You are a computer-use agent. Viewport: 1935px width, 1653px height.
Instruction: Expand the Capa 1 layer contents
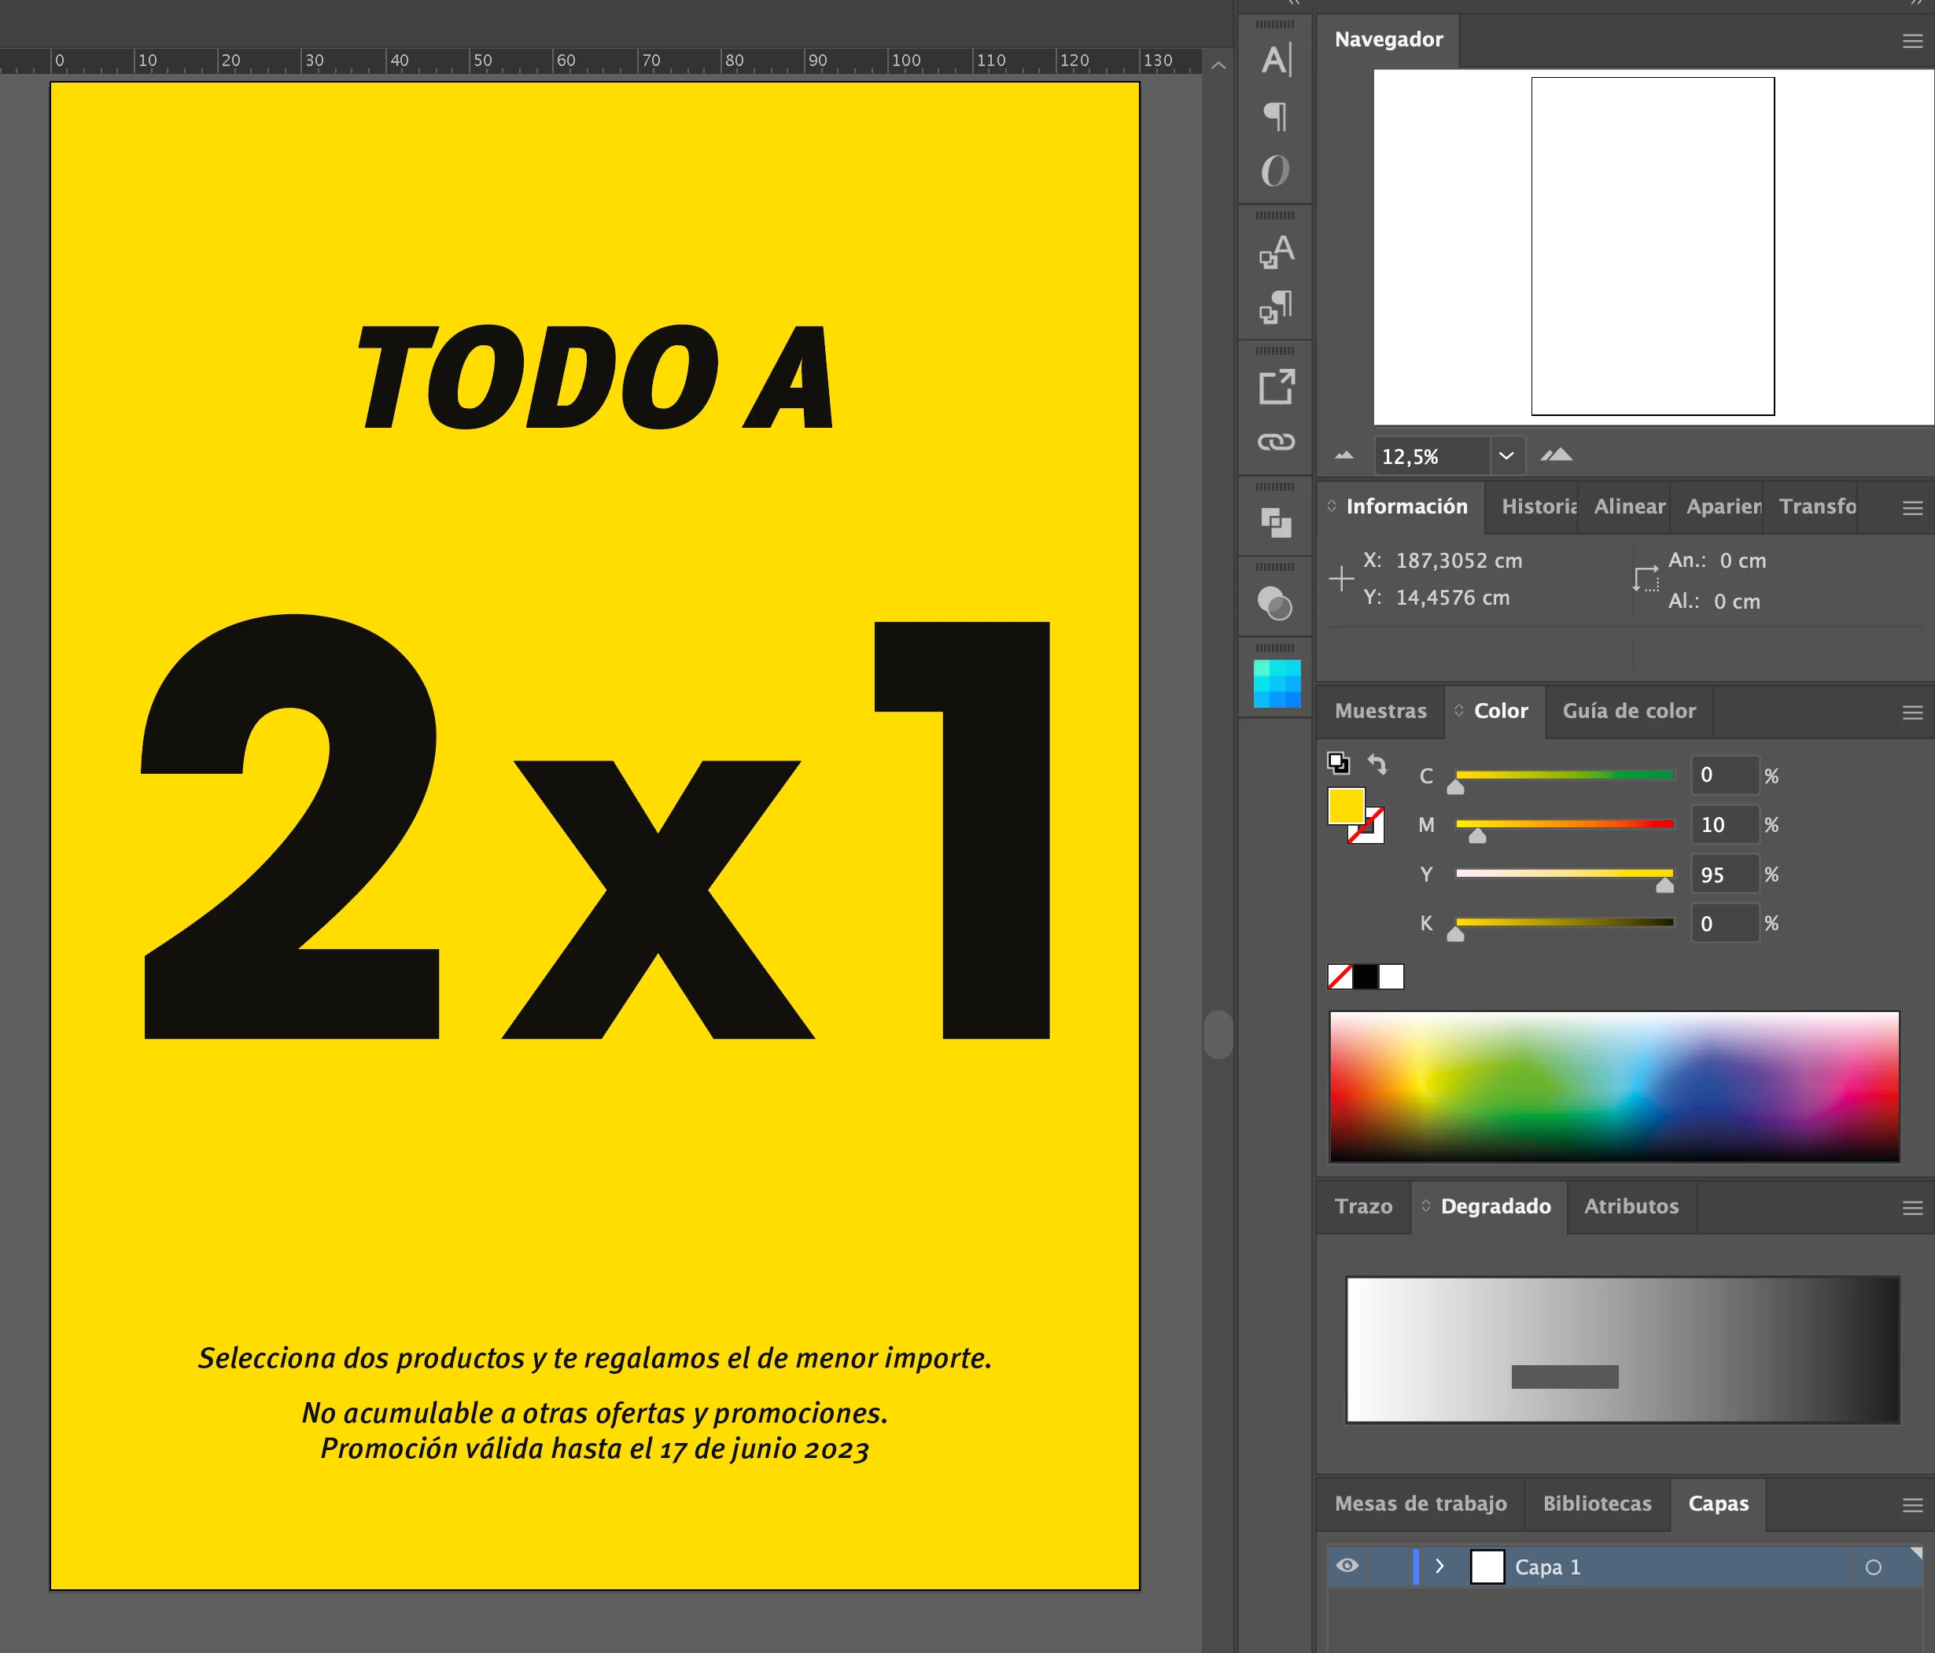1439,1566
